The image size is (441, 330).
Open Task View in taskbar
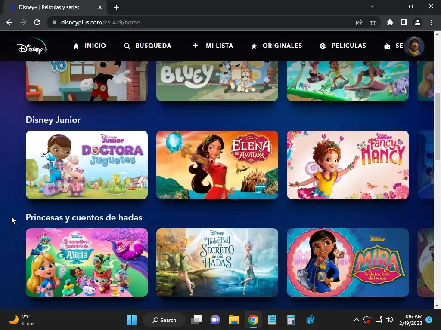196,320
